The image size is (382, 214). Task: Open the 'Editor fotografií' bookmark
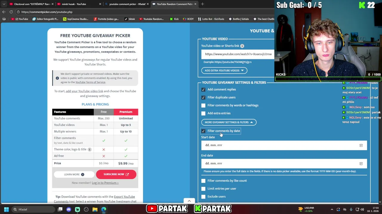coord(45,19)
